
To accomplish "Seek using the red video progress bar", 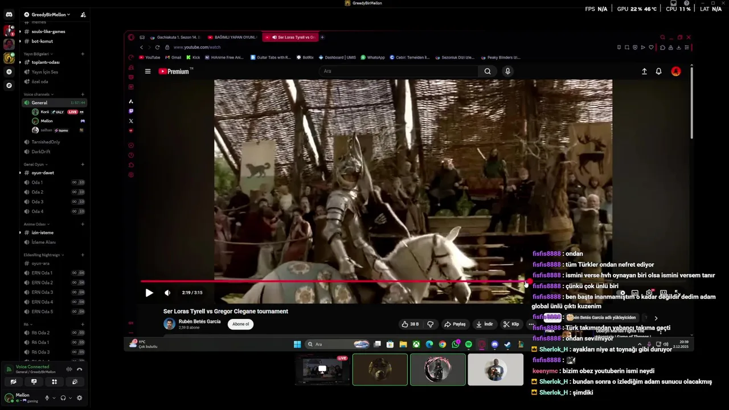I will point(335,281).
